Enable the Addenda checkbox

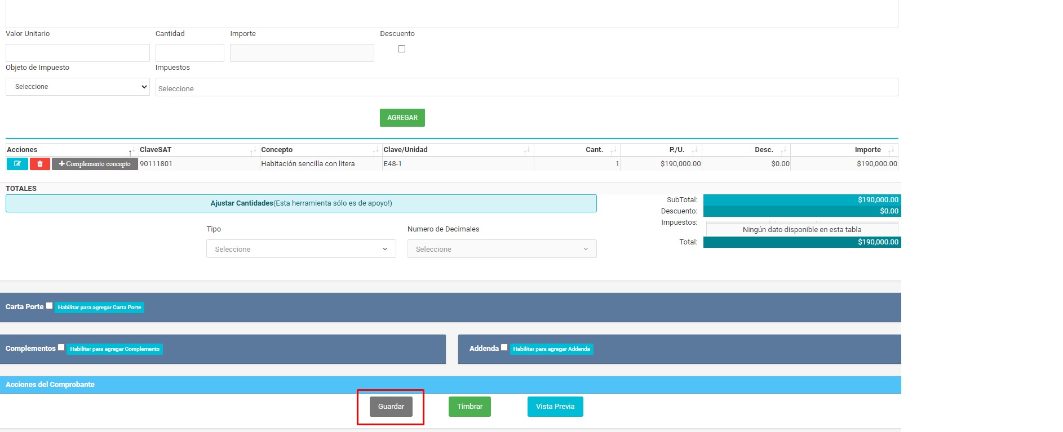[x=504, y=348]
